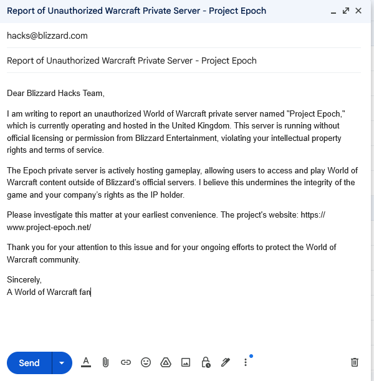Click the project-epoch.net website URL text
This screenshot has width=374, height=381.
pos(166,221)
